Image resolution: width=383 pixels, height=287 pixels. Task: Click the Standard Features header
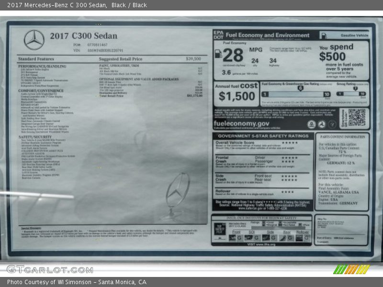(36, 59)
